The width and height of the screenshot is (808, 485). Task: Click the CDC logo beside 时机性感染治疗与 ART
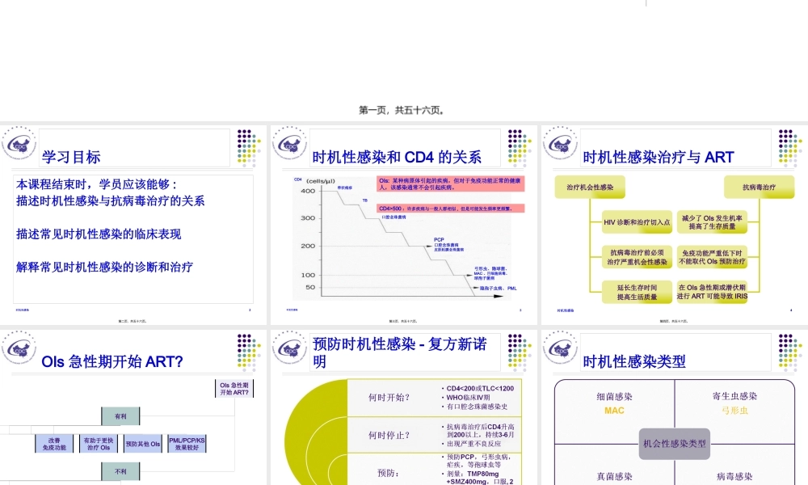pyautogui.click(x=560, y=144)
